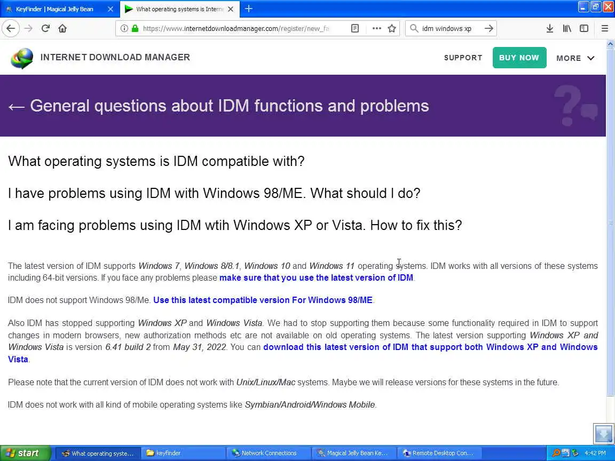
Task: Download IDM version for XP and Vista link
Action: [430, 347]
